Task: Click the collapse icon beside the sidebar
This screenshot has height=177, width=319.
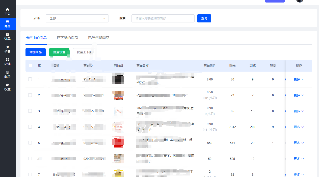Action: click(x=22, y=1)
